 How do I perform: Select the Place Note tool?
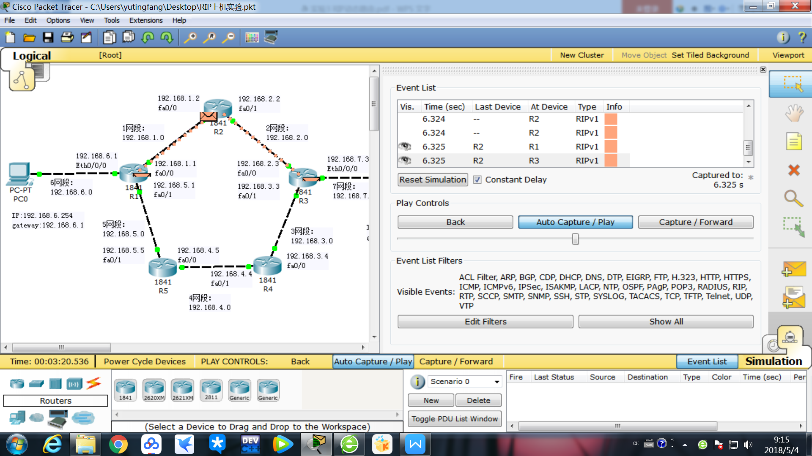(793, 141)
